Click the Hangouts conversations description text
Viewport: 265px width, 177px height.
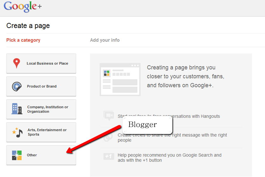[169, 116]
